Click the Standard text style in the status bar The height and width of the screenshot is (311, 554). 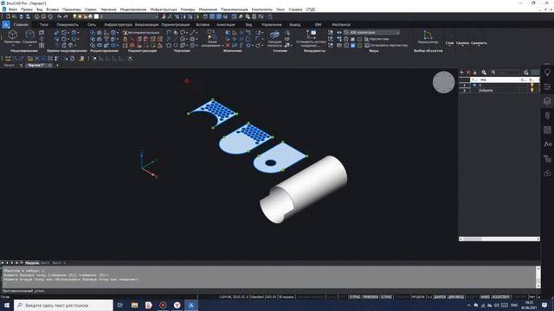pyautogui.click(x=257, y=297)
